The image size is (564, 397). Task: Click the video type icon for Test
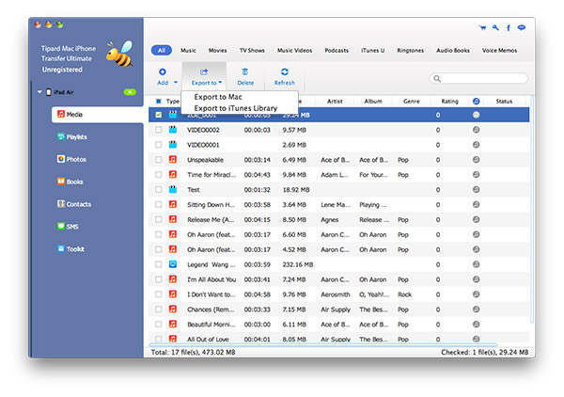[173, 189]
